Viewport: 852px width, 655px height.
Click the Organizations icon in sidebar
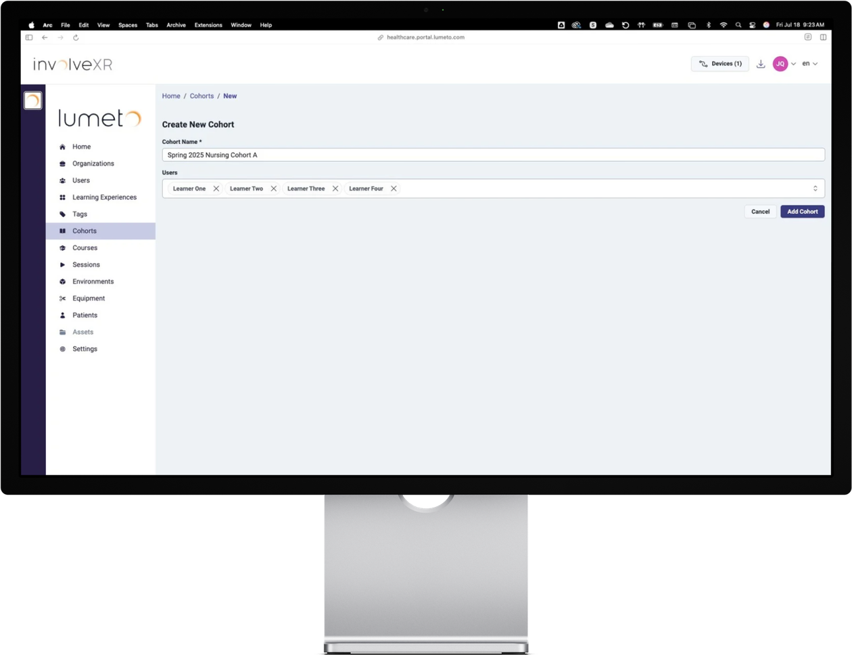[x=62, y=164]
